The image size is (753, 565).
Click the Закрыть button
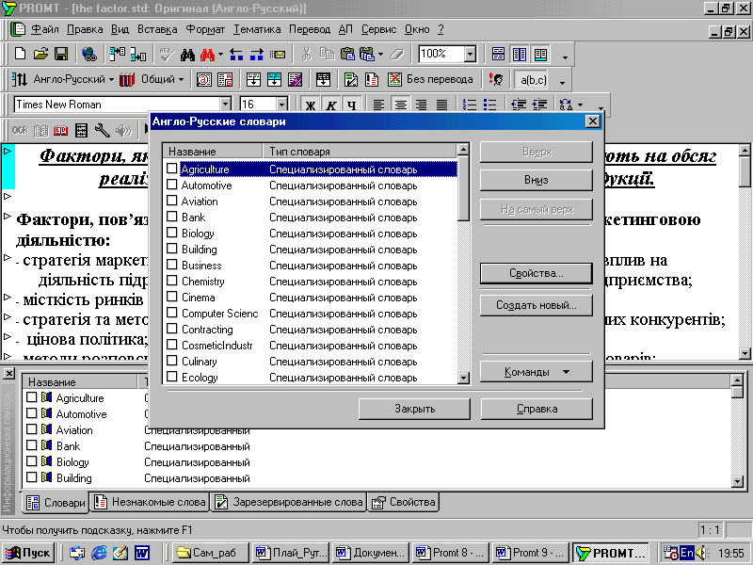click(414, 409)
